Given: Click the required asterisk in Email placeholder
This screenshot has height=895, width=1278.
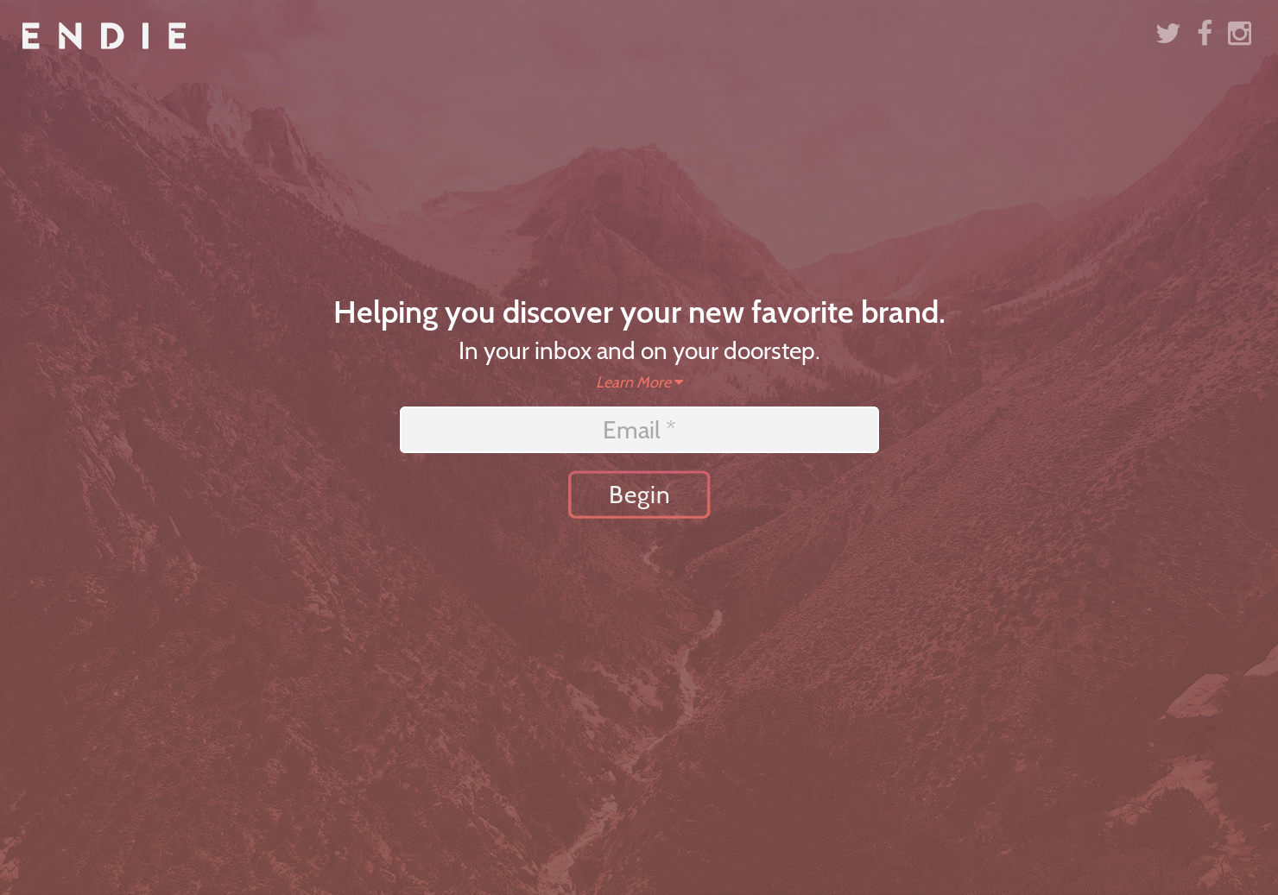Looking at the screenshot, I should coord(671,426).
